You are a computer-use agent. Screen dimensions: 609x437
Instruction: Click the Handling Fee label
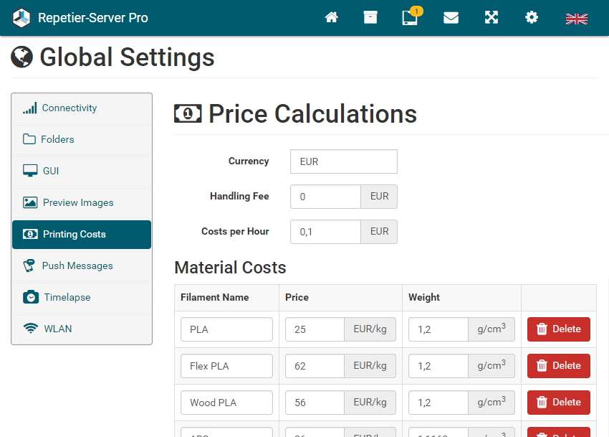(239, 196)
